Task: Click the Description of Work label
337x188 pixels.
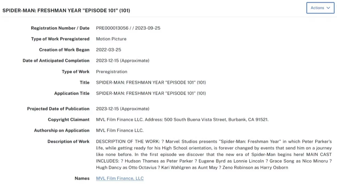Action: point(69,141)
